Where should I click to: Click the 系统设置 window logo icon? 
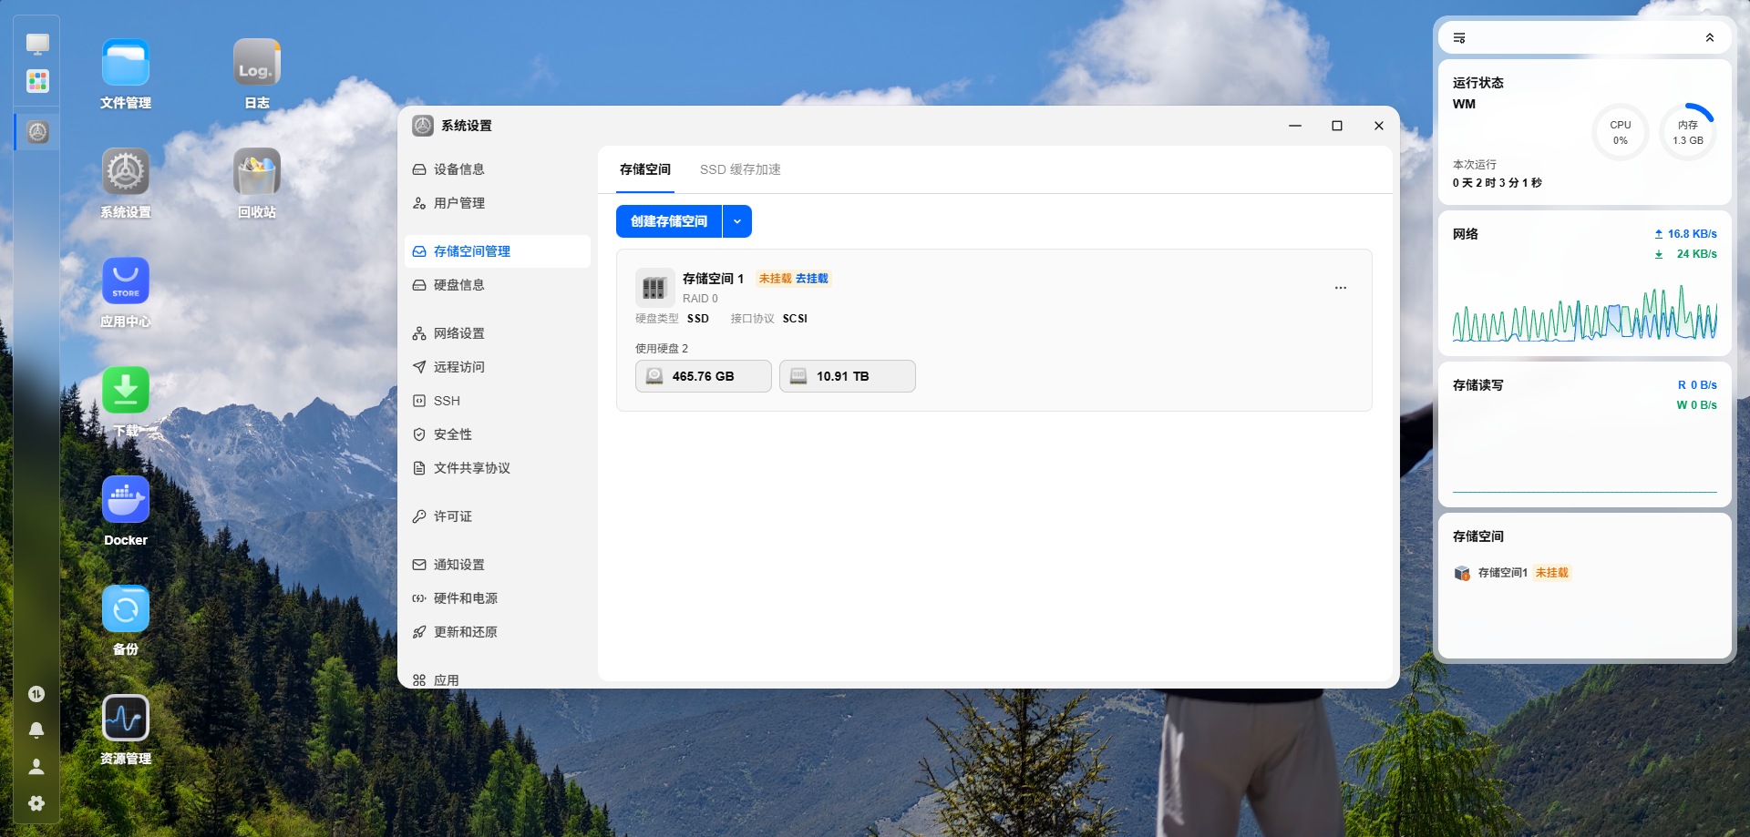[423, 126]
